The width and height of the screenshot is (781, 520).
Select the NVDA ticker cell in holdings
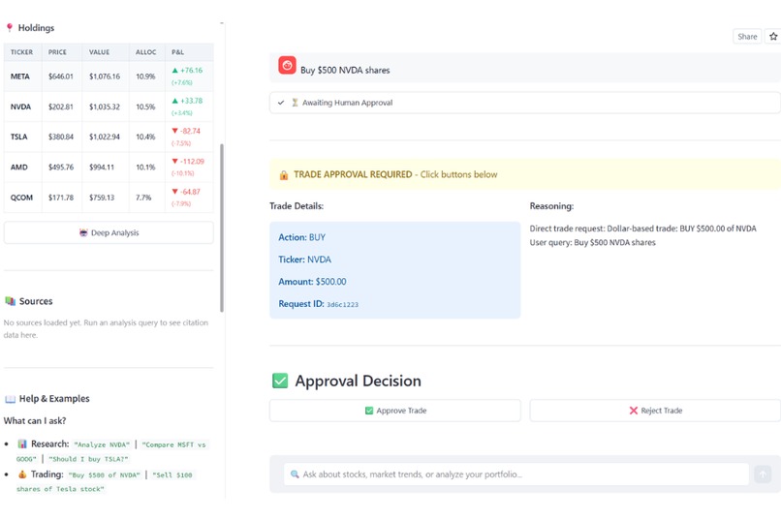(20, 107)
